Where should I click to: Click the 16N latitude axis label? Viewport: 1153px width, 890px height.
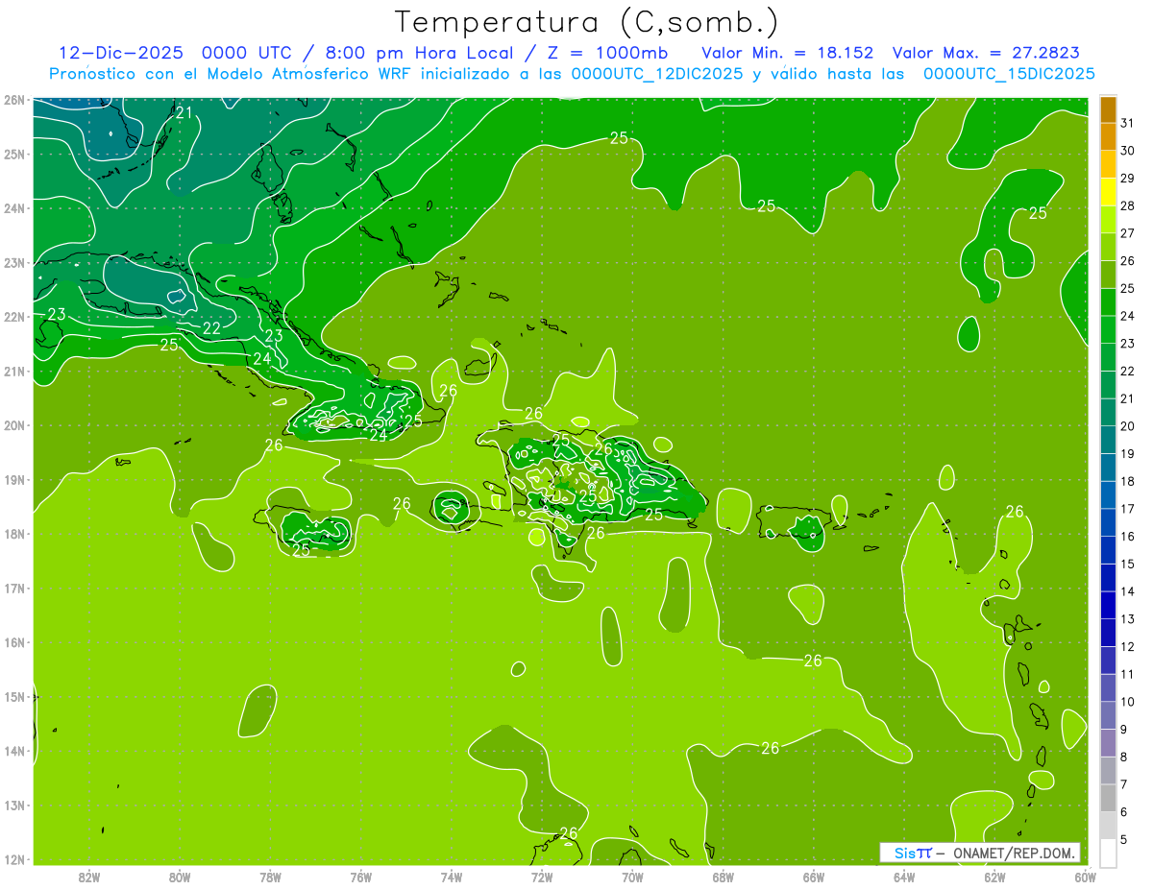coord(14,642)
